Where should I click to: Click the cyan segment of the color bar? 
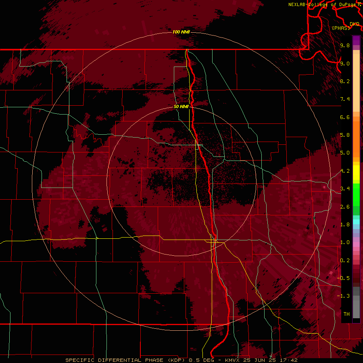click(356, 222)
